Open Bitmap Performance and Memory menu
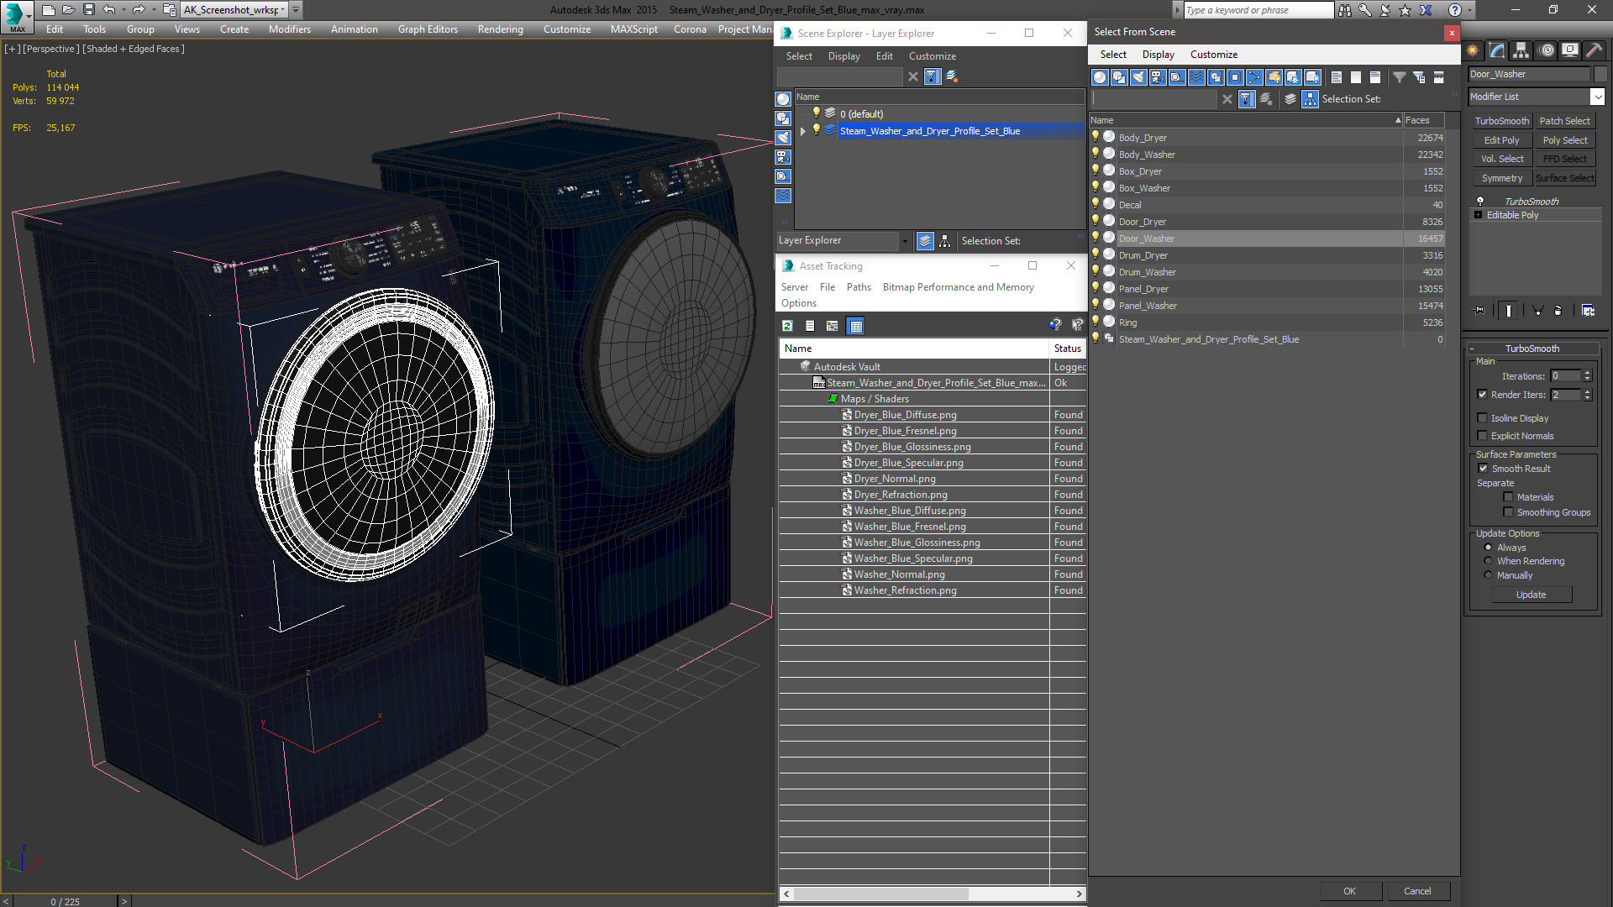Screen dimensions: 1613x907 pyautogui.click(x=958, y=287)
